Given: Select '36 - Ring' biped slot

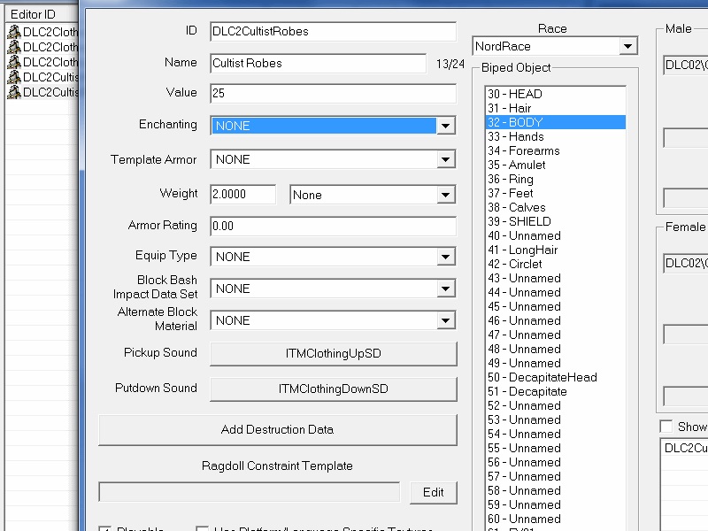Looking at the screenshot, I should 556,180.
